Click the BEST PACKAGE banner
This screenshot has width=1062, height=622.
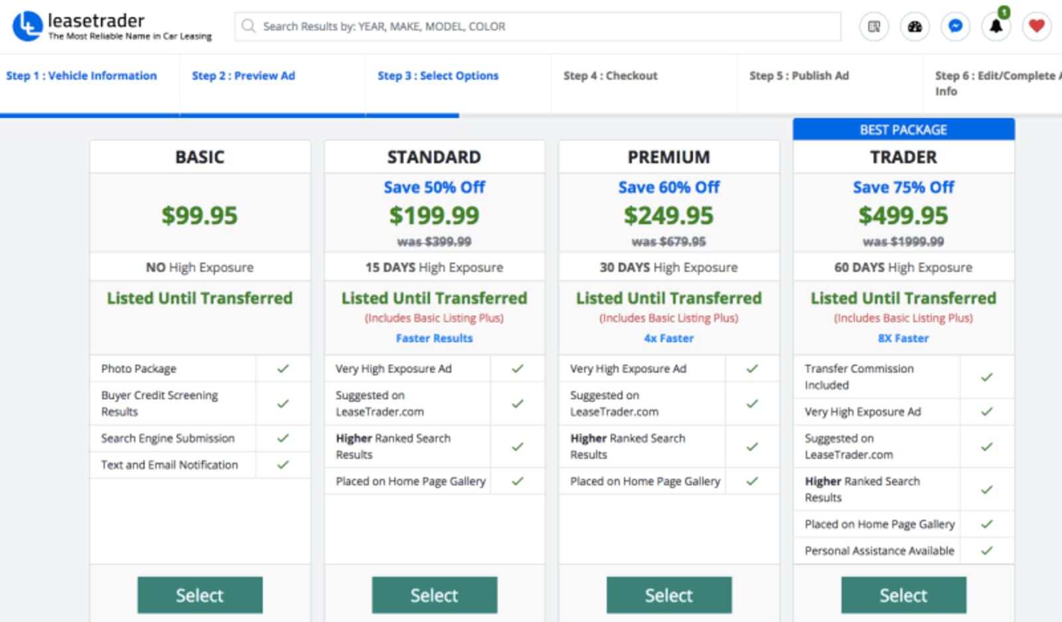pyautogui.click(x=903, y=129)
